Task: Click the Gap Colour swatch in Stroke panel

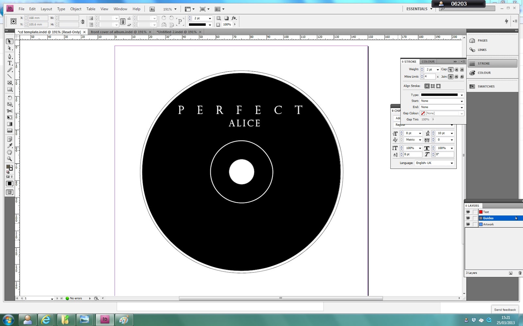Action: [423, 113]
